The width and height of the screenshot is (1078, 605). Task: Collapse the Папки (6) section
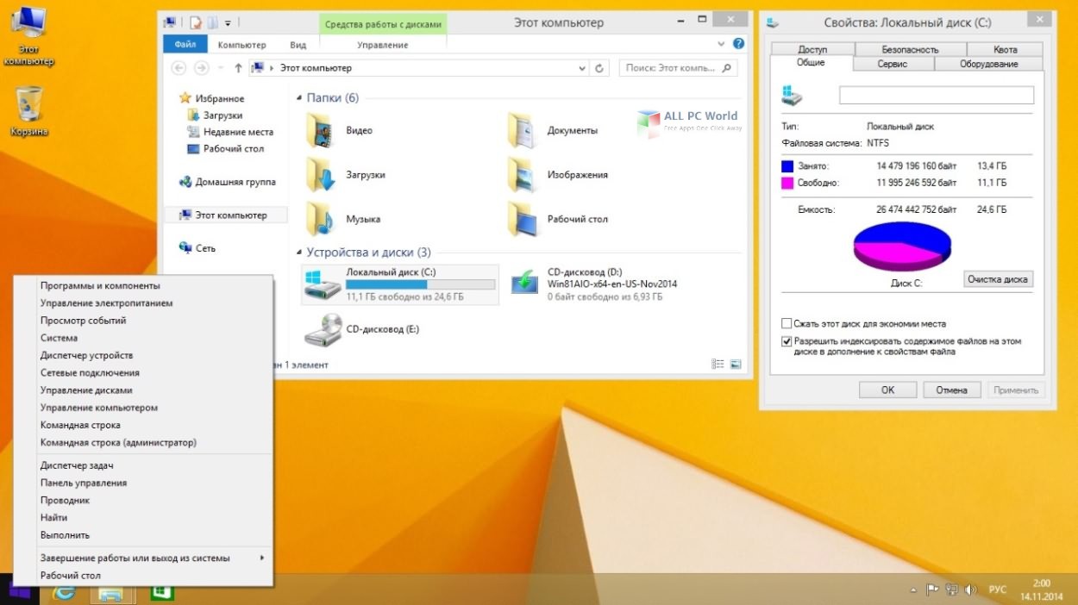pyautogui.click(x=299, y=98)
